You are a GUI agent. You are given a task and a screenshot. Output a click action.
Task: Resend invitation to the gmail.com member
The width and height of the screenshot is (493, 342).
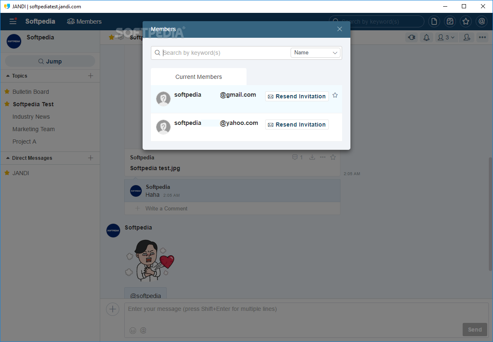[x=297, y=96]
